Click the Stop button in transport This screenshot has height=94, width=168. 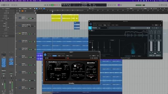coord(50,5)
